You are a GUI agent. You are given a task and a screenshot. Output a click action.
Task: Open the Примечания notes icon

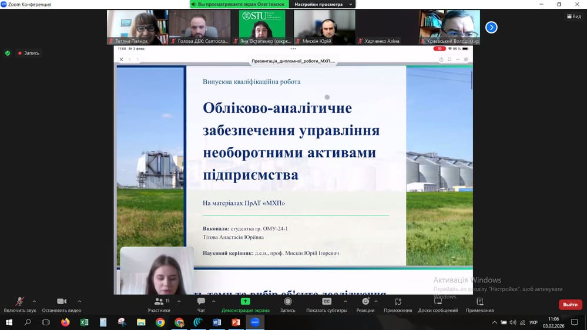click(x=479, y=301)
